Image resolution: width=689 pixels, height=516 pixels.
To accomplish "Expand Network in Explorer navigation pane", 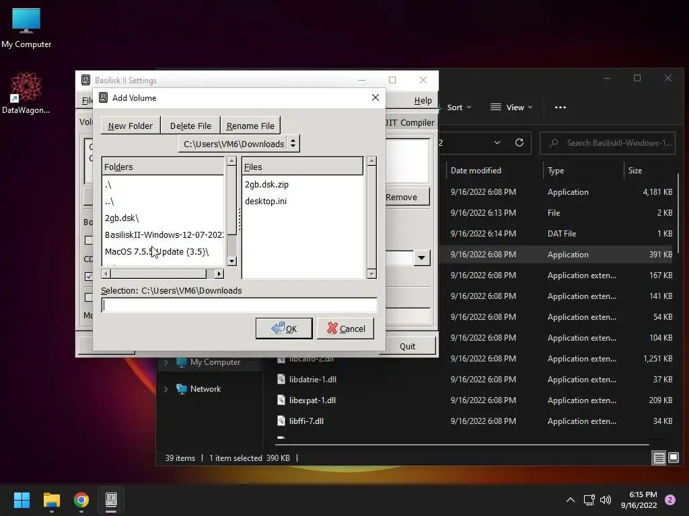I will (166, 389).
